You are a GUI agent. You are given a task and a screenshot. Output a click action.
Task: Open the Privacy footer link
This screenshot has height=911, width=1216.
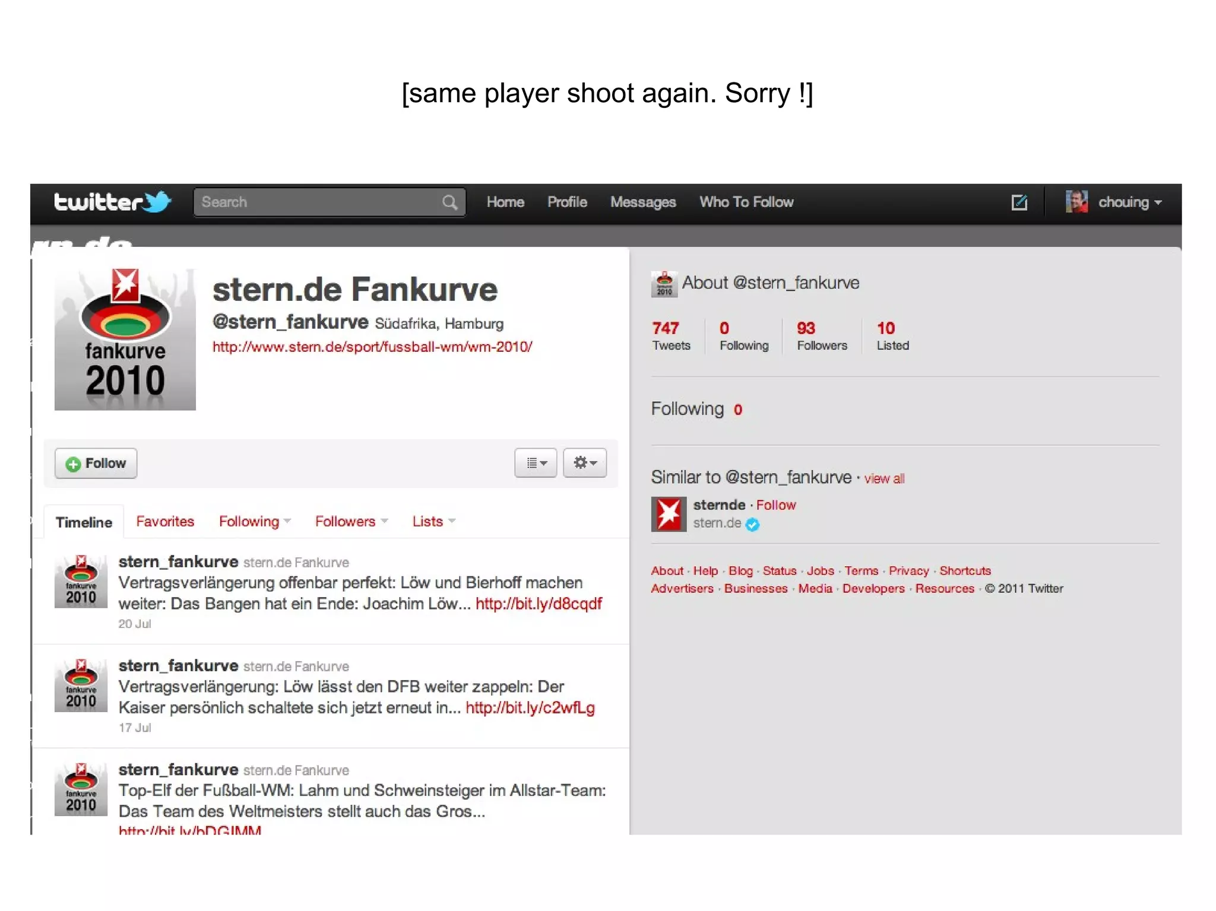pos(908,571)
